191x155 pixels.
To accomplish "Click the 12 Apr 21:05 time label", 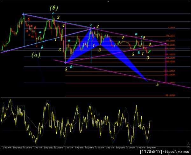I will coord(100,148).
